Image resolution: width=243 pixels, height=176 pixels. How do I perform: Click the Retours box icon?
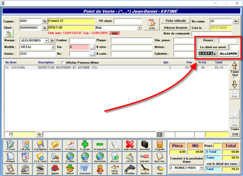coord(70,170)
